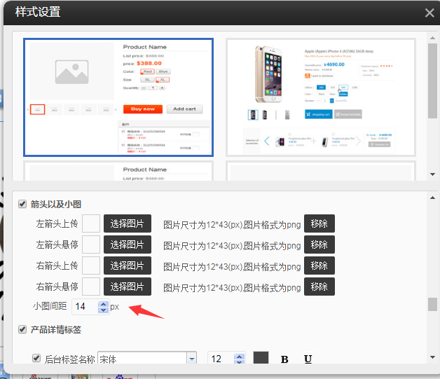Decrease the 小图间距 value with the down arrow
Image resolution: width=440 pixels, height=379 pixels.
(x=104, y=310)
